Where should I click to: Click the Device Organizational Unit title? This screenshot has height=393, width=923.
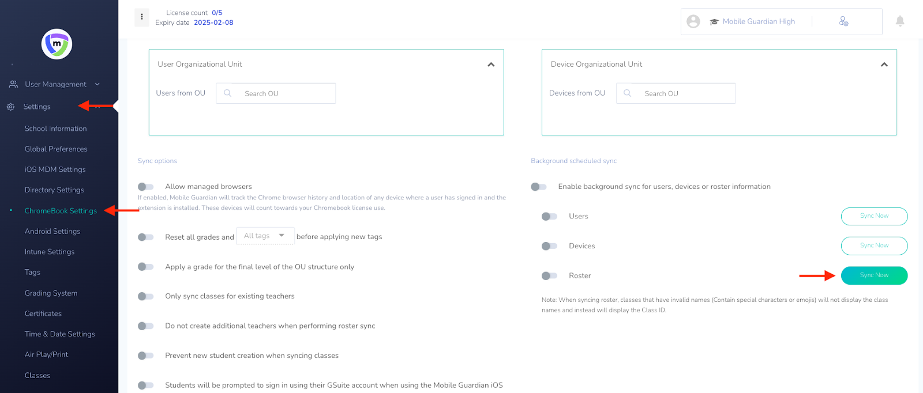[596, 64]
